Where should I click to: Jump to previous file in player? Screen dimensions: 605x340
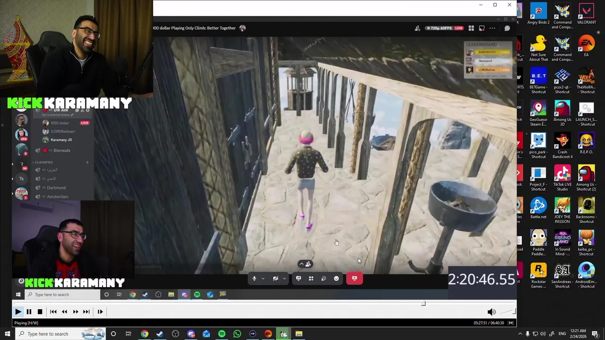(x=53, y=312)
